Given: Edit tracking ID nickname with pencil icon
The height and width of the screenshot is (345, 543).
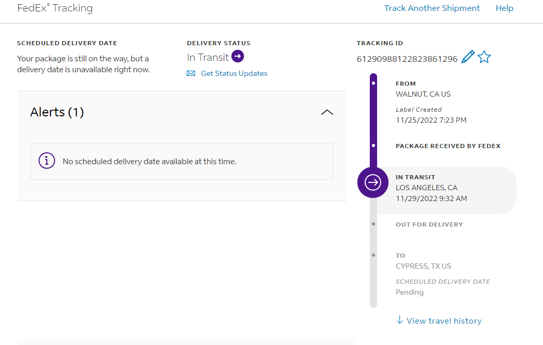Looking at the screenshot, I should (x=468, y=57).
